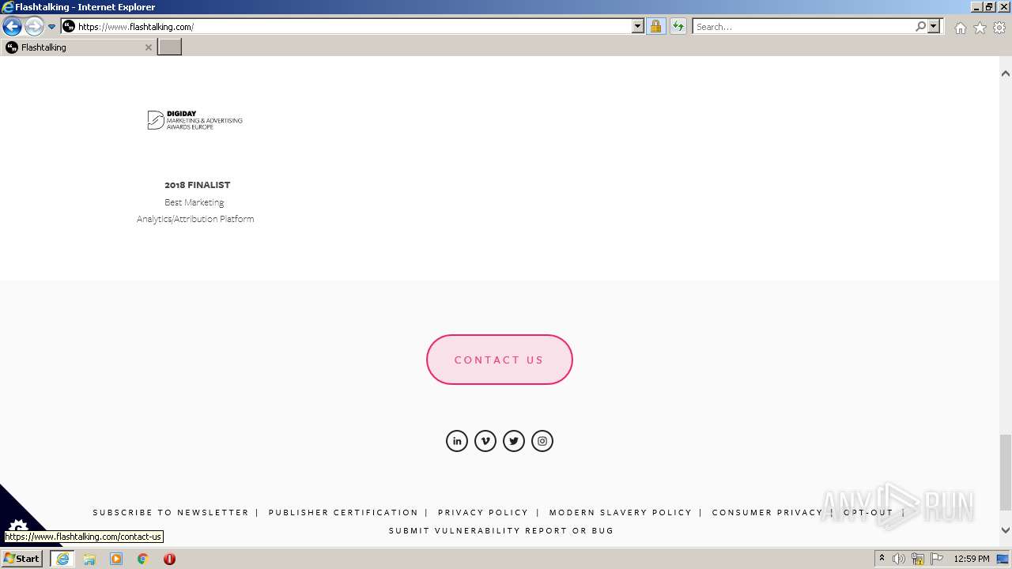Image resolution: width=1012 pixels, height=569 pixels.
Task: Click the security lock icon
Action: pos(655,27)
